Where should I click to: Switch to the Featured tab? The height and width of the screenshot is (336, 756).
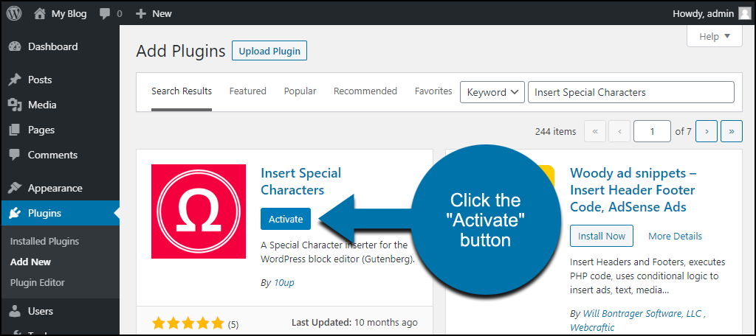click(248, 91)
